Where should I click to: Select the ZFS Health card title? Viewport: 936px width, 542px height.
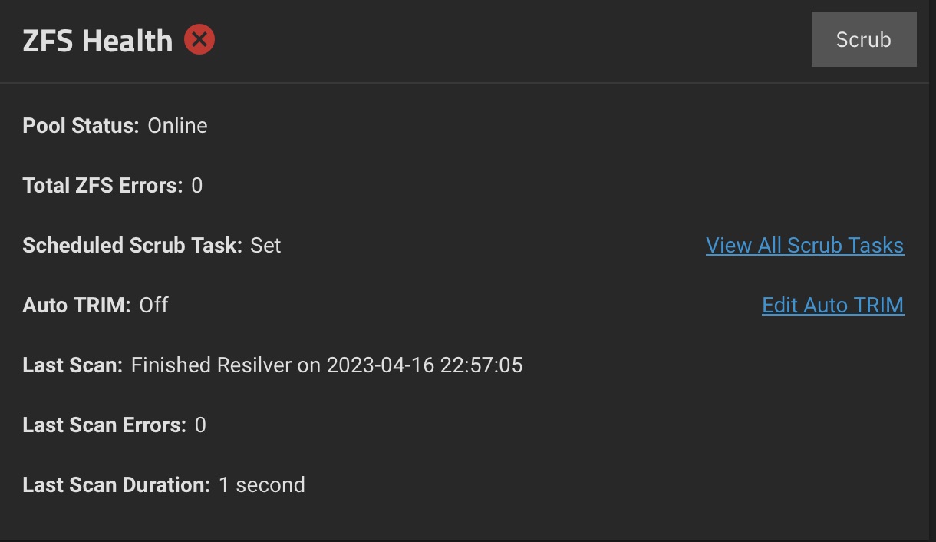tap(97, 40)
